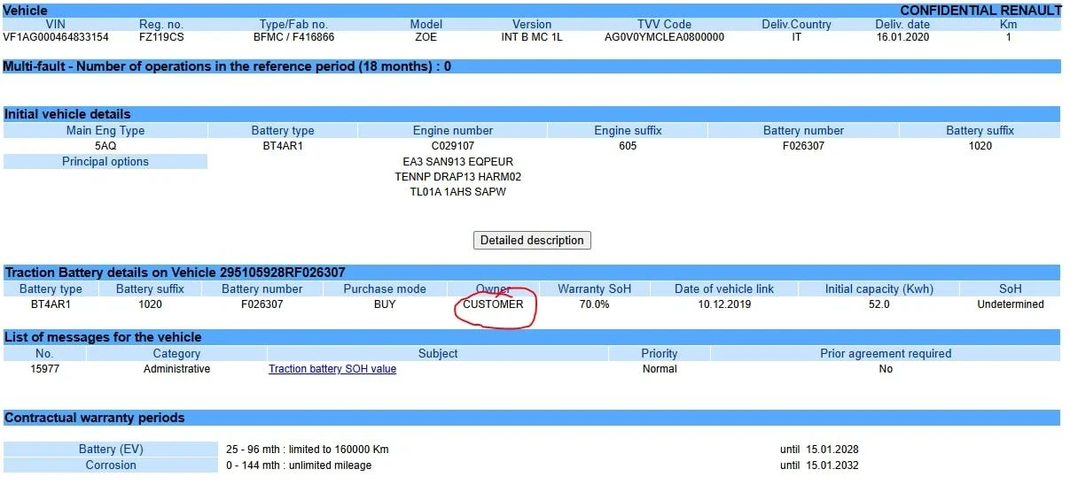Click the Warranty SoH value 70.0%
1070x500 pixels.
click(x=594, y=304)
